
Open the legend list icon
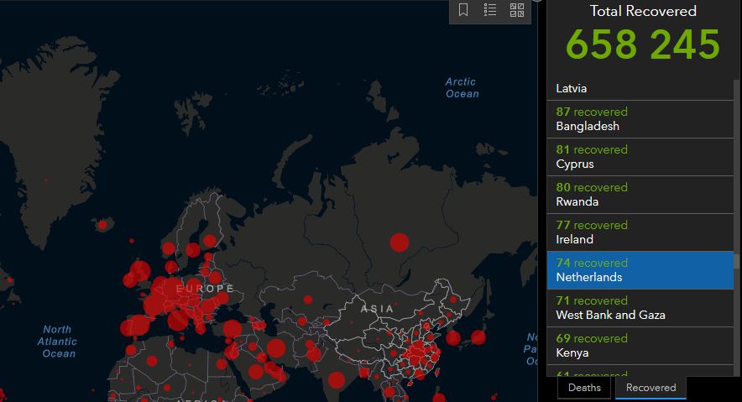pyautogui.click(x=490, y=10)
